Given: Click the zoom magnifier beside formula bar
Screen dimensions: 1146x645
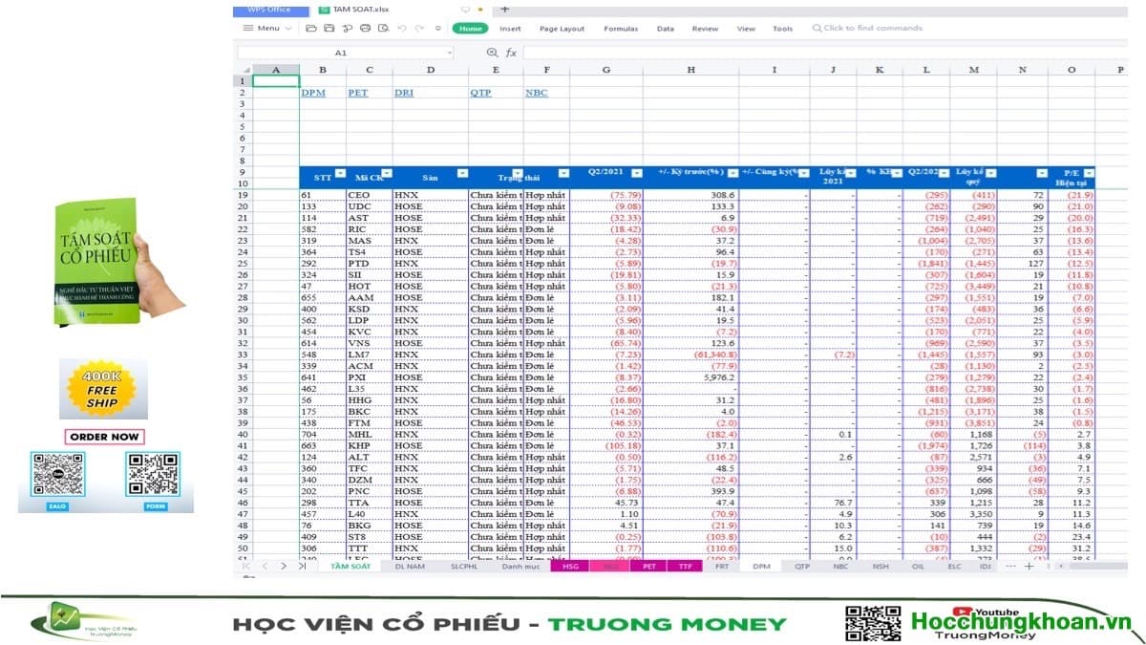Looking at the screenshot, I should pyautogui.click(x=492, y=53).
